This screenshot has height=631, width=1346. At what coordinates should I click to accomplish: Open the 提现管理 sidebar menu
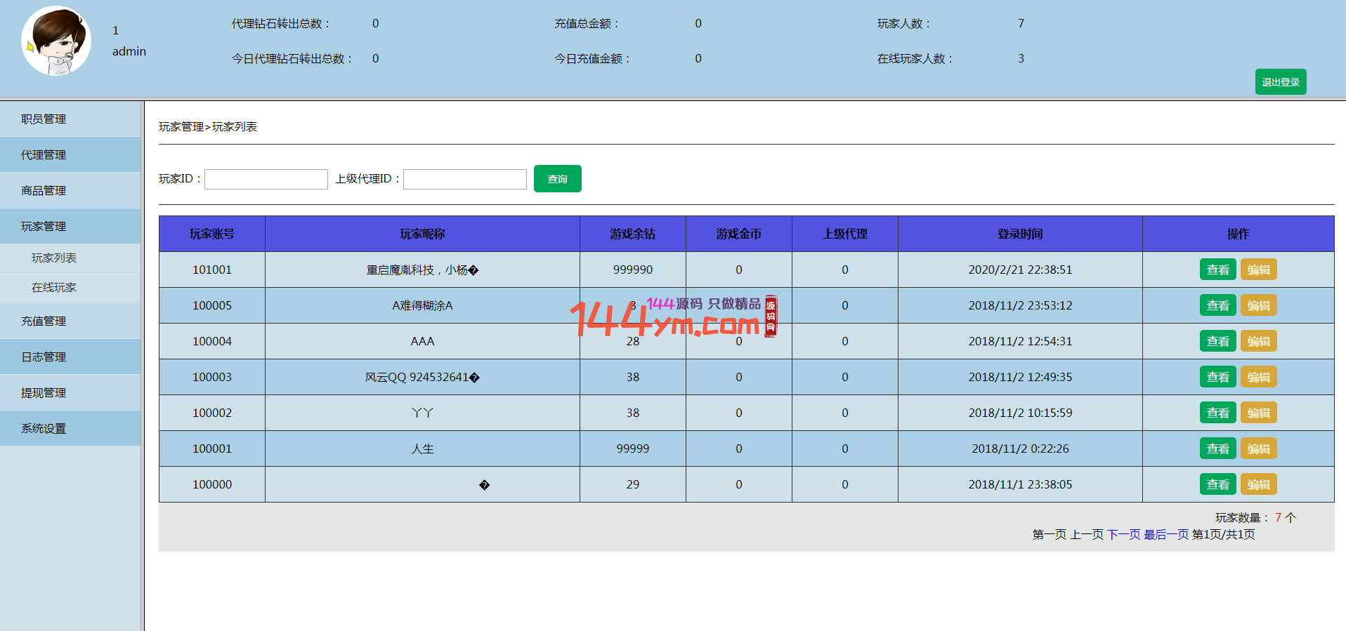(x=44, y=393)
